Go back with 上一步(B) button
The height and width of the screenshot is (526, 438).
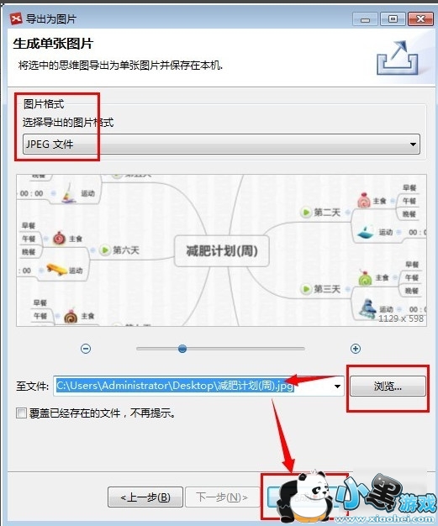click(x=145, y=497)
